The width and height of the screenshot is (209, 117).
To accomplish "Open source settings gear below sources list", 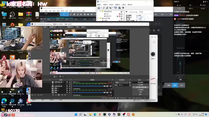I will point(59,95).
